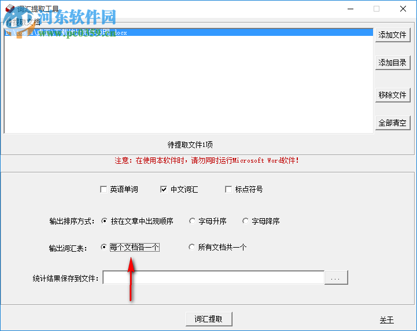Image resolution: width=417 pixels, height=331 pixels.
Task: Minimize the 词汇提取工具 window
Action: click(350, 9)
